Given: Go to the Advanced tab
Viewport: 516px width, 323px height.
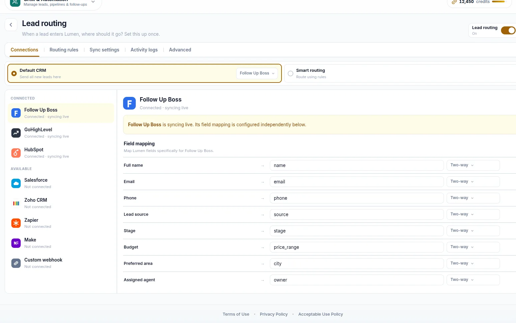Looking at the screenshot, I should tap(180, 50).
